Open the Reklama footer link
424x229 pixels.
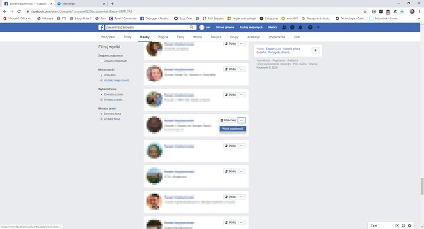(x=293, y=61)
